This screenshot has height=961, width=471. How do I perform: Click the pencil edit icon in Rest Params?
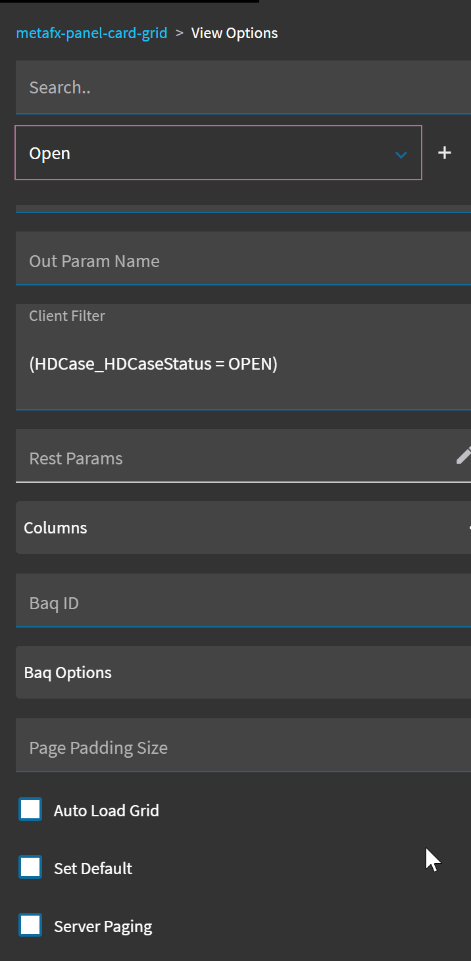(x=464, y=455)
